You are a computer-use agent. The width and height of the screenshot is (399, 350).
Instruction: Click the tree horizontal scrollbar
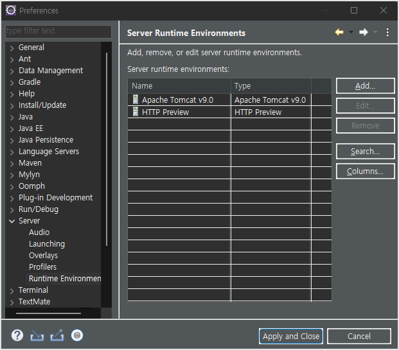(x=48, y=313)
